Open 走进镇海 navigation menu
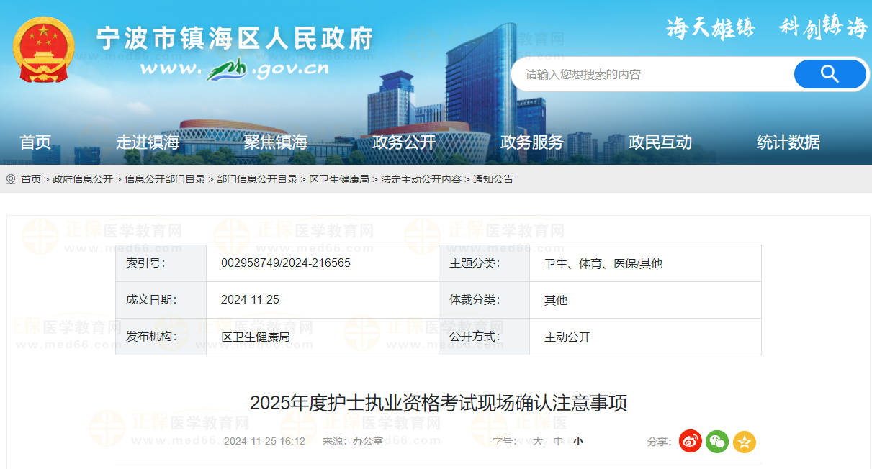Image resolution: width=872 pixels, height=469 pixels. [x=148, y=142]
